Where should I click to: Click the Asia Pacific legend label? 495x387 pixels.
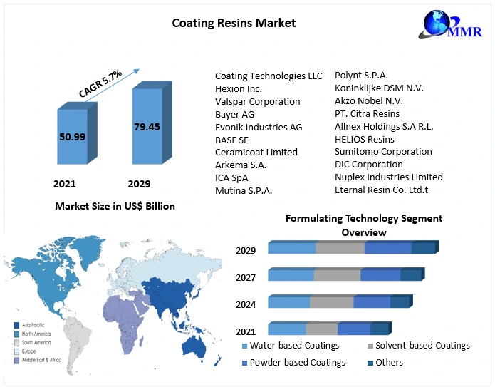[x=33, y=325]
